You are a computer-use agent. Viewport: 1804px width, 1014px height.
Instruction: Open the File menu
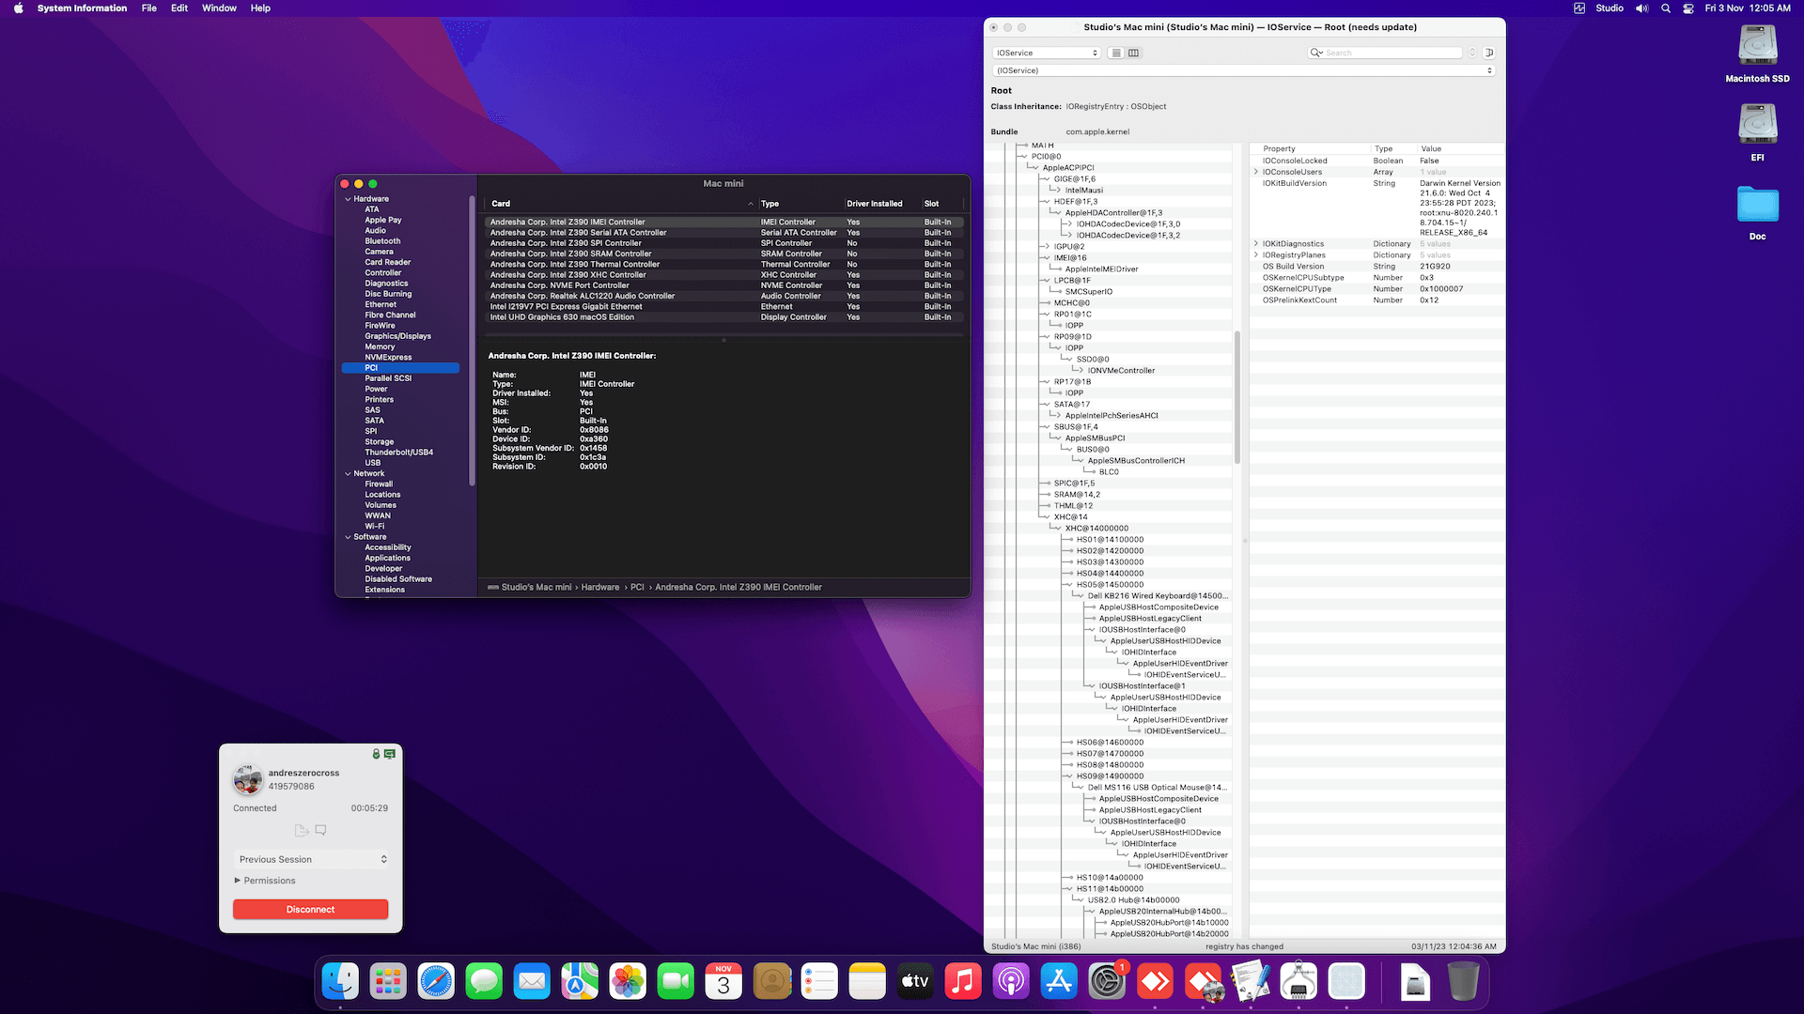click(x=149, y=8)
